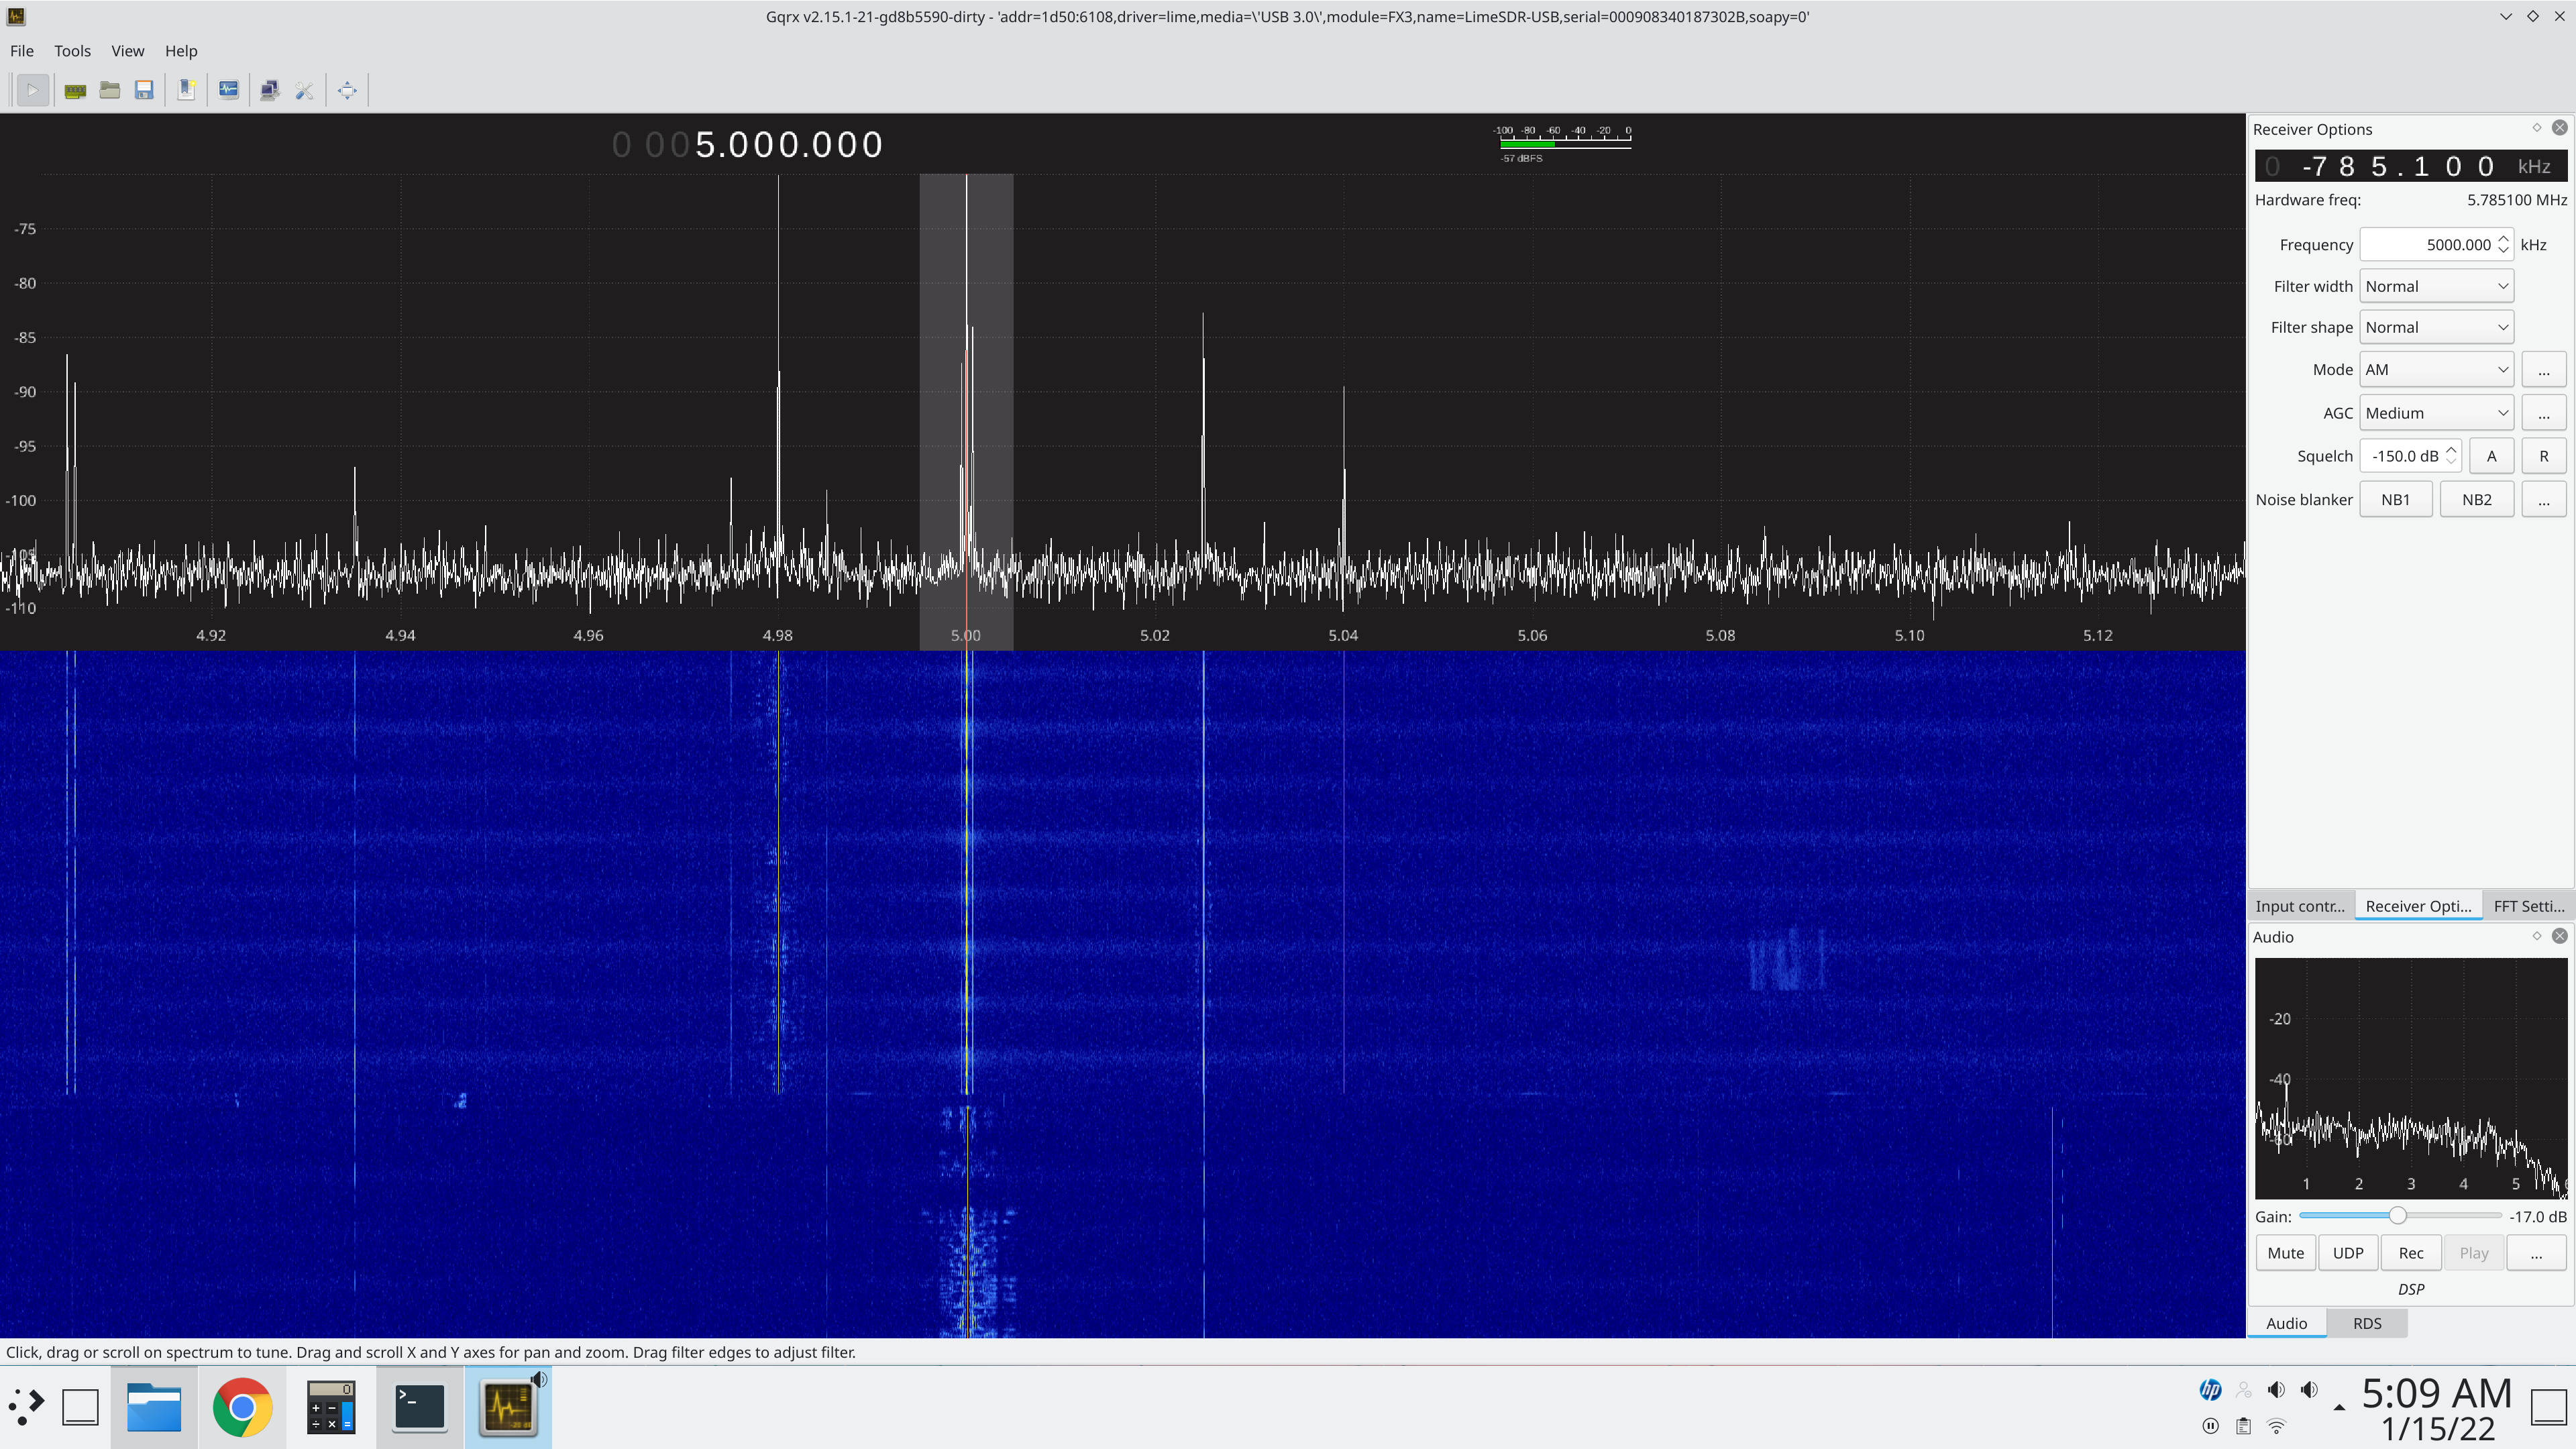
Task: Click the UDP streaming button
Action: 2347,1252
